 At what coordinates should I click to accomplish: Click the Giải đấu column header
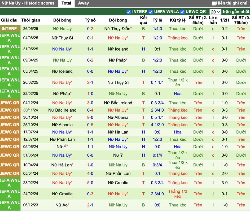(x=9, y=20)
